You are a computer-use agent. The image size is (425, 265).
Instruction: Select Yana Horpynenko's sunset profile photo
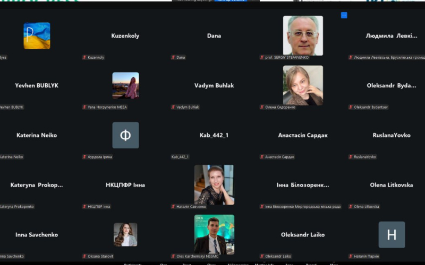125,85
